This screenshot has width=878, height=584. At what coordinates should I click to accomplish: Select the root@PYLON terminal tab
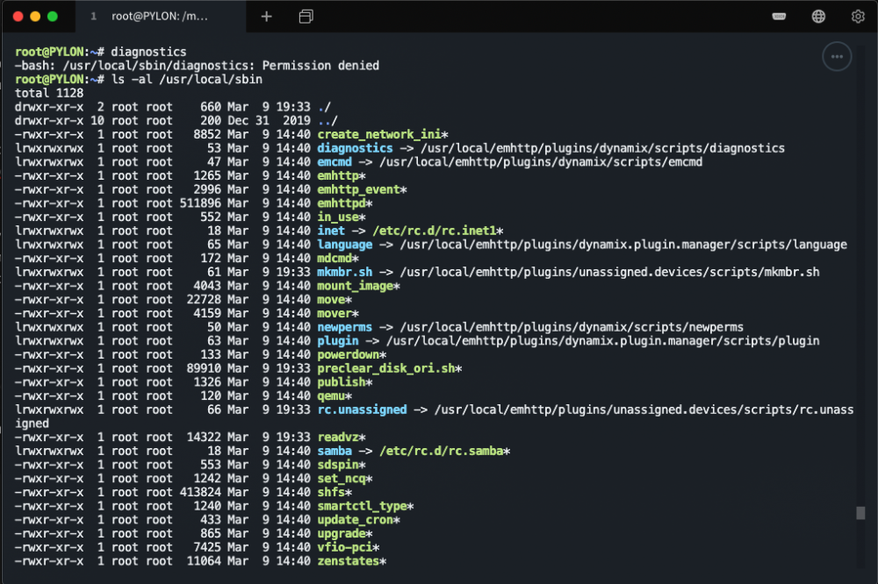(160, 17)
